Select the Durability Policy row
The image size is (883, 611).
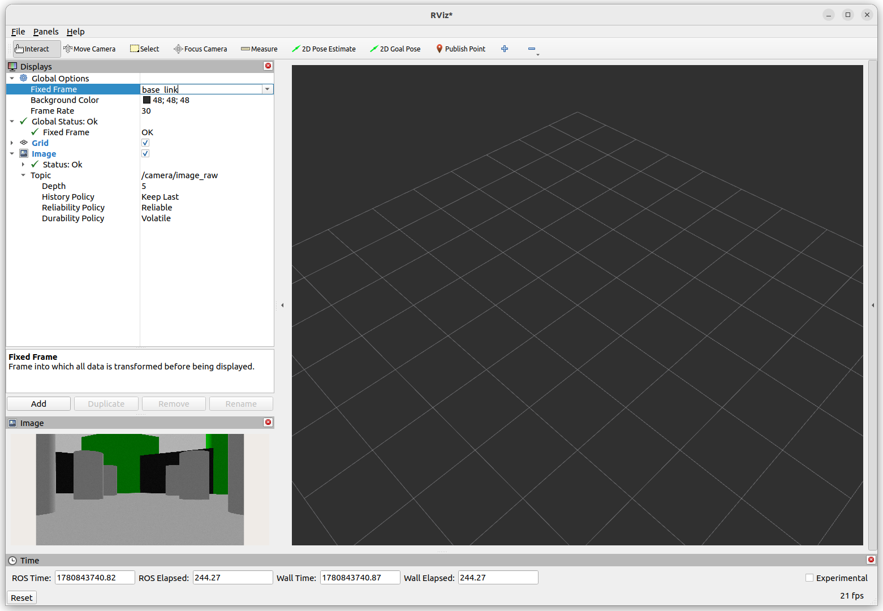click(140, 218)
